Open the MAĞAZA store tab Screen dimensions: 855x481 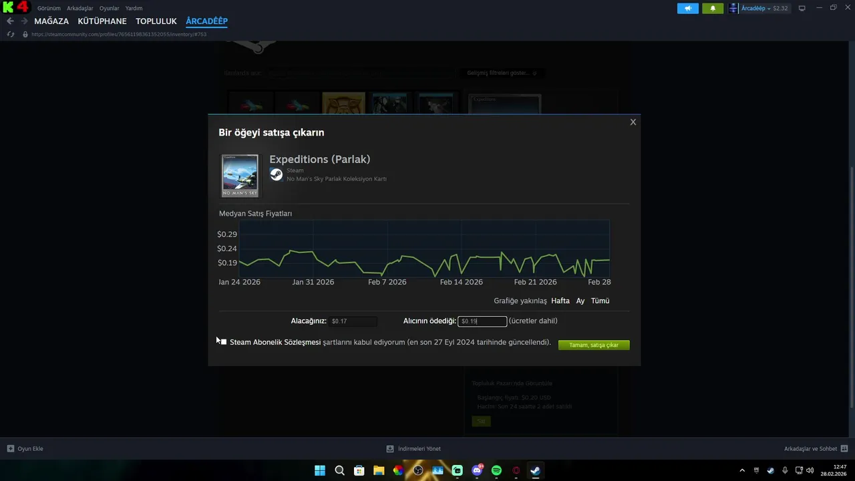[x=51, y=21]
